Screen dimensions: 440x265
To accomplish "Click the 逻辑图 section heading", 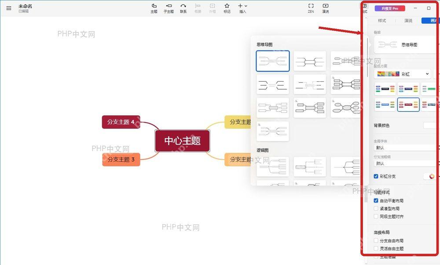I will point(262,150).
